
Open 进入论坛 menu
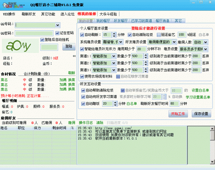coord(67,14)
